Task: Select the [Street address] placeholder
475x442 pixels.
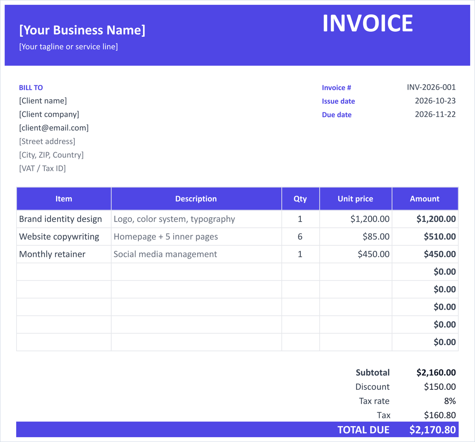Action: 47,141
